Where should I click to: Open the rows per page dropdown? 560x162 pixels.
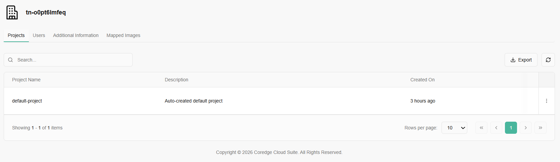(x=454, y=128)
